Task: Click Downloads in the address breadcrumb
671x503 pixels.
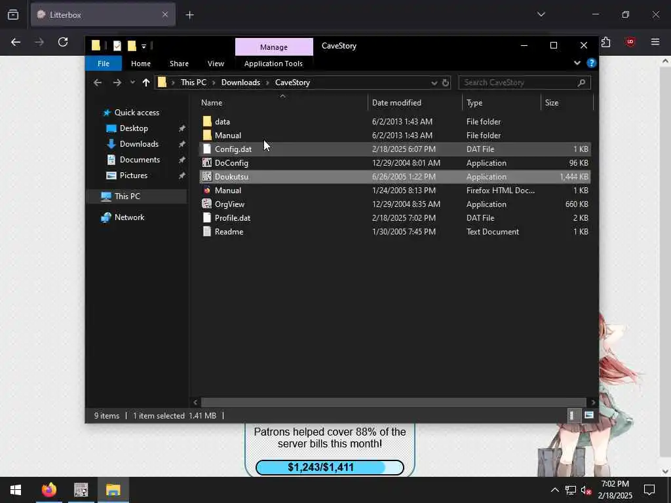Action: point(240,83)
